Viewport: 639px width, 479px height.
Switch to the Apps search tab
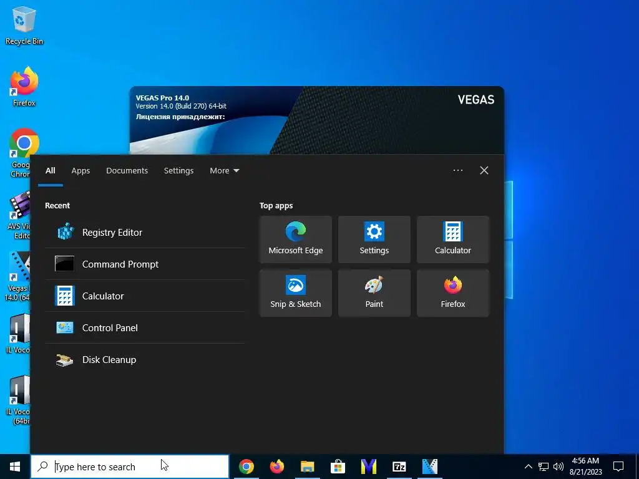pos(80,171)
